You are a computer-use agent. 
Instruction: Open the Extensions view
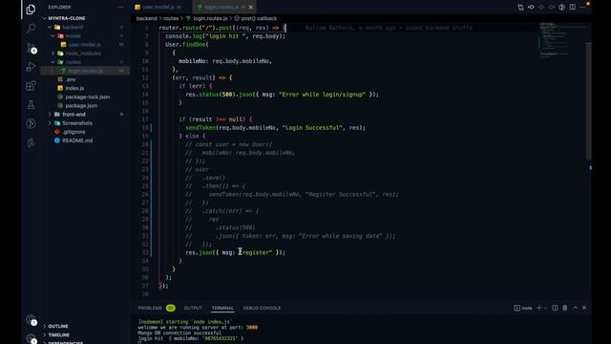pyautogui.click(x=31, y=86)
